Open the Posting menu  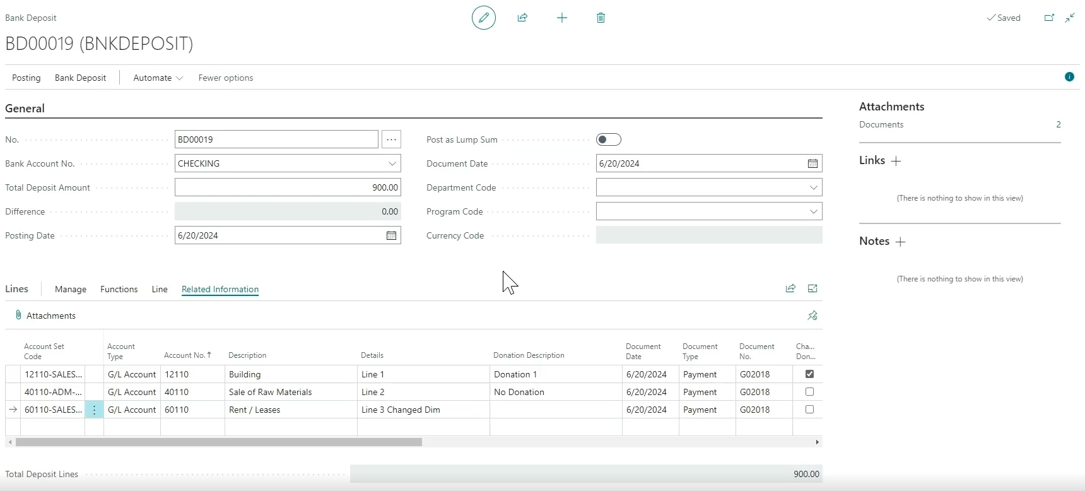pyautogui.click(x=26, y=78)
